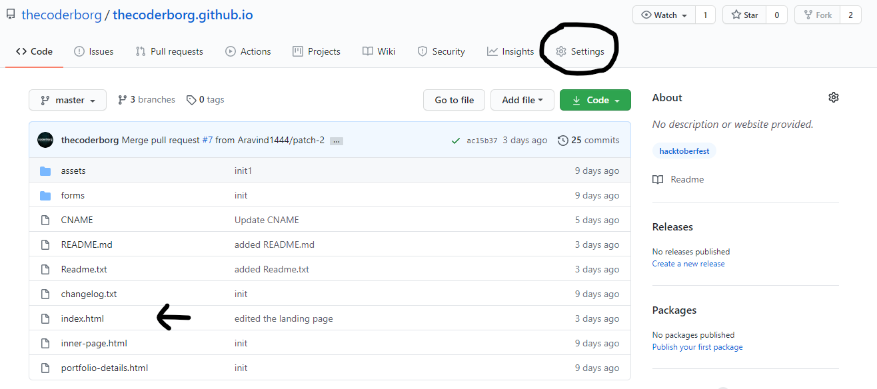This screenshot has width=877, height=389.
Task: Switch to the Wiki tab
Action: click(x=379, y=51)
